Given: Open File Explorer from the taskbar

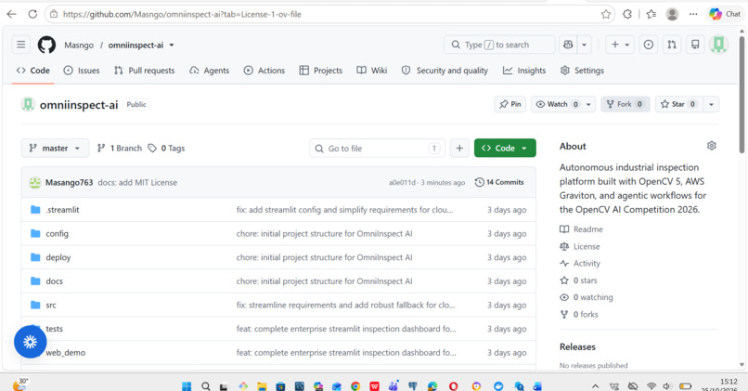Looking at the screenshot, I should tap(262, 386).
